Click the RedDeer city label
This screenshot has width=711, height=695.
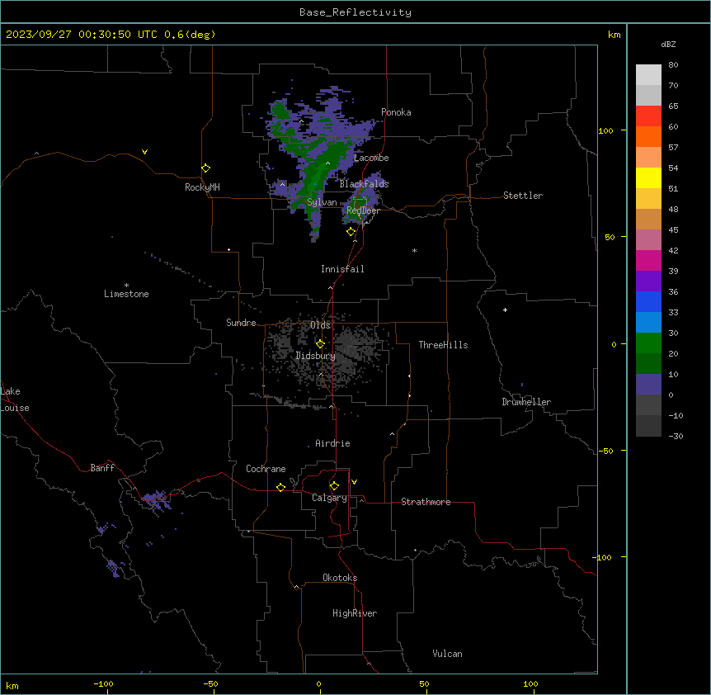pyautogui.click(x=363, y=210)
